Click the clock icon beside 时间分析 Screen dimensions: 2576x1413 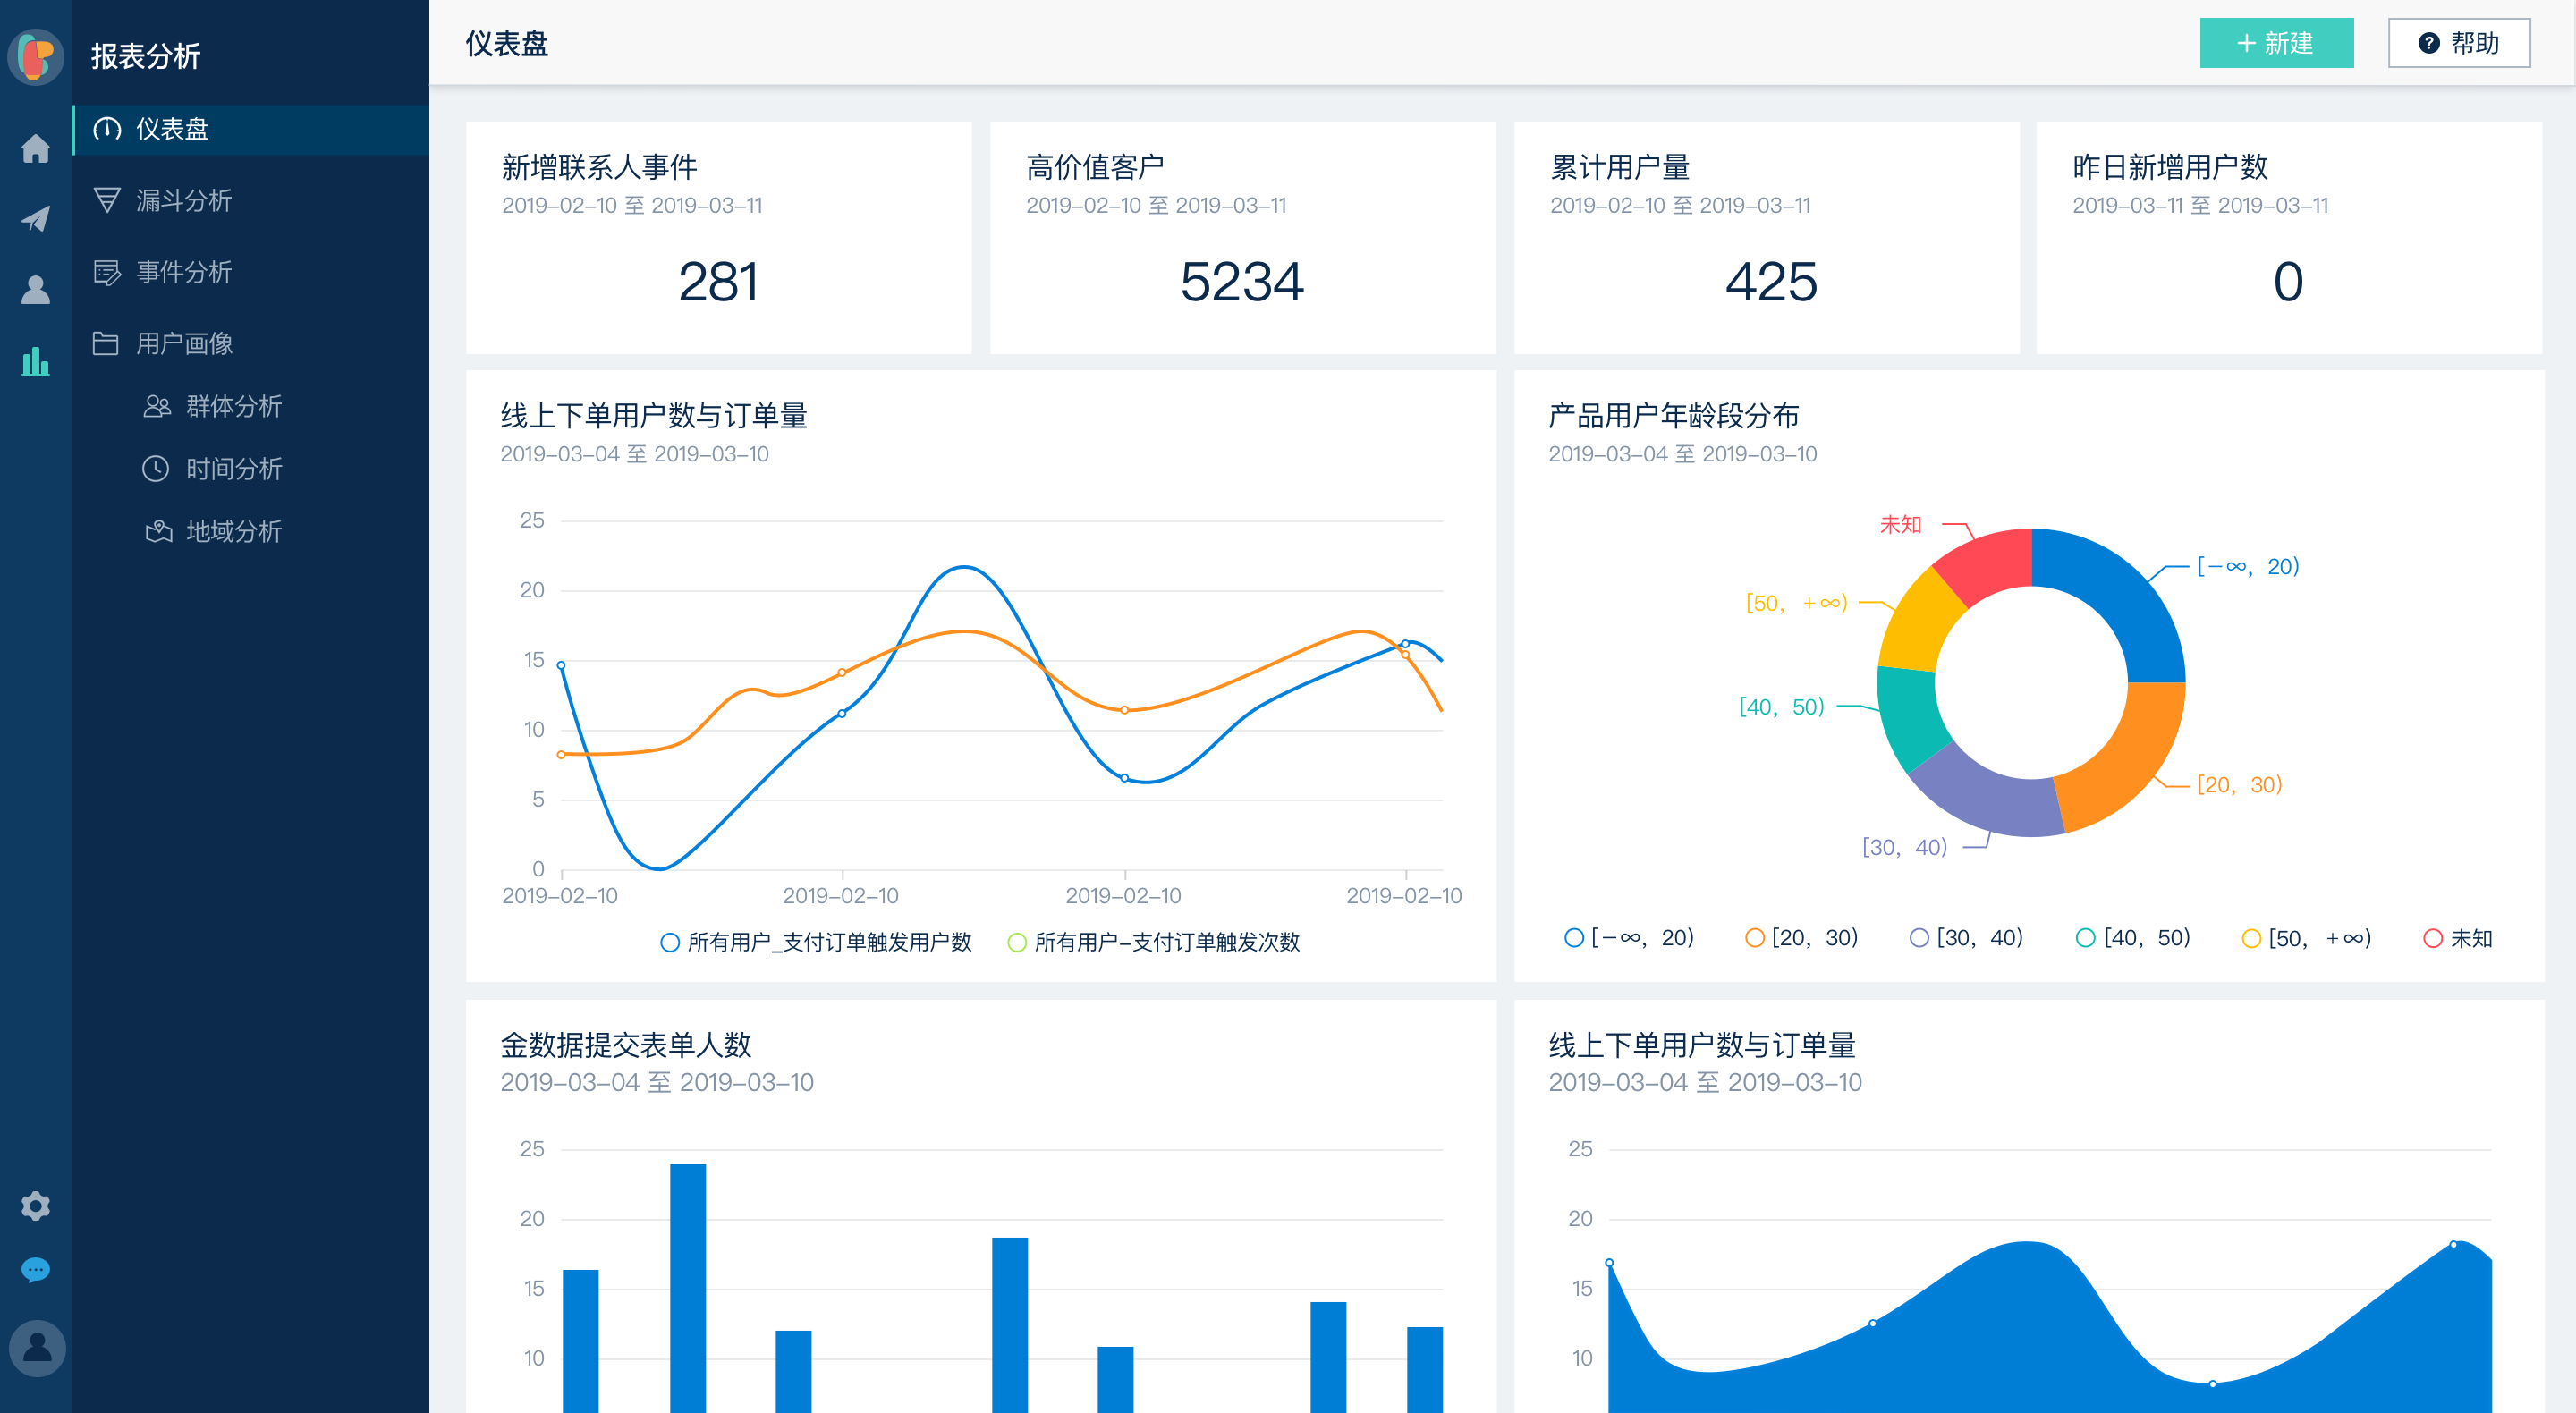(156, 468)
